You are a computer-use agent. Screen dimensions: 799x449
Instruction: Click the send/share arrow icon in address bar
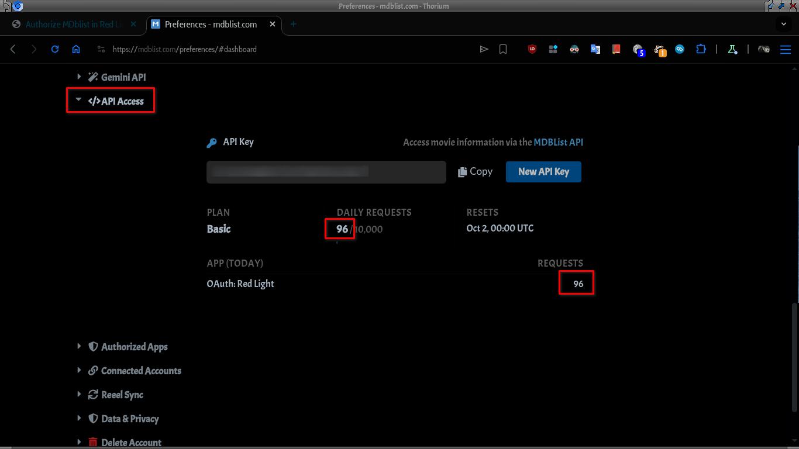click(484, 49)
